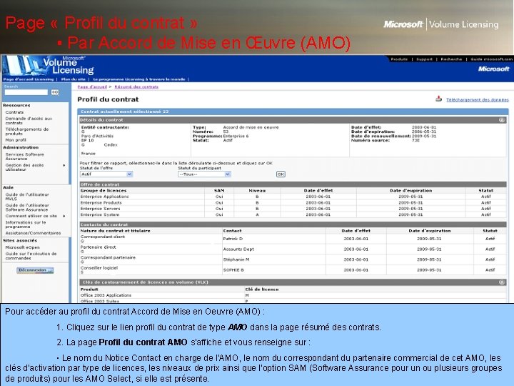Viewport: 514px width, 386px height.
Task: Click Correspondant client row label
Action: [103, 237]
